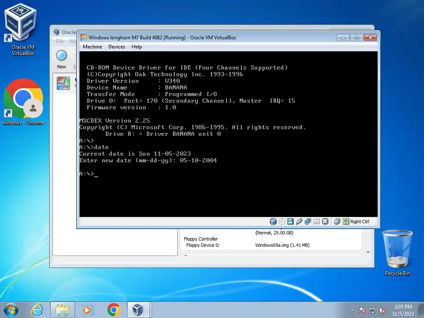Click VirtualBox Manager title bar cube icon
Image resolution: width=424 pixels, height=318 pixels.
(x=56, y=32)
